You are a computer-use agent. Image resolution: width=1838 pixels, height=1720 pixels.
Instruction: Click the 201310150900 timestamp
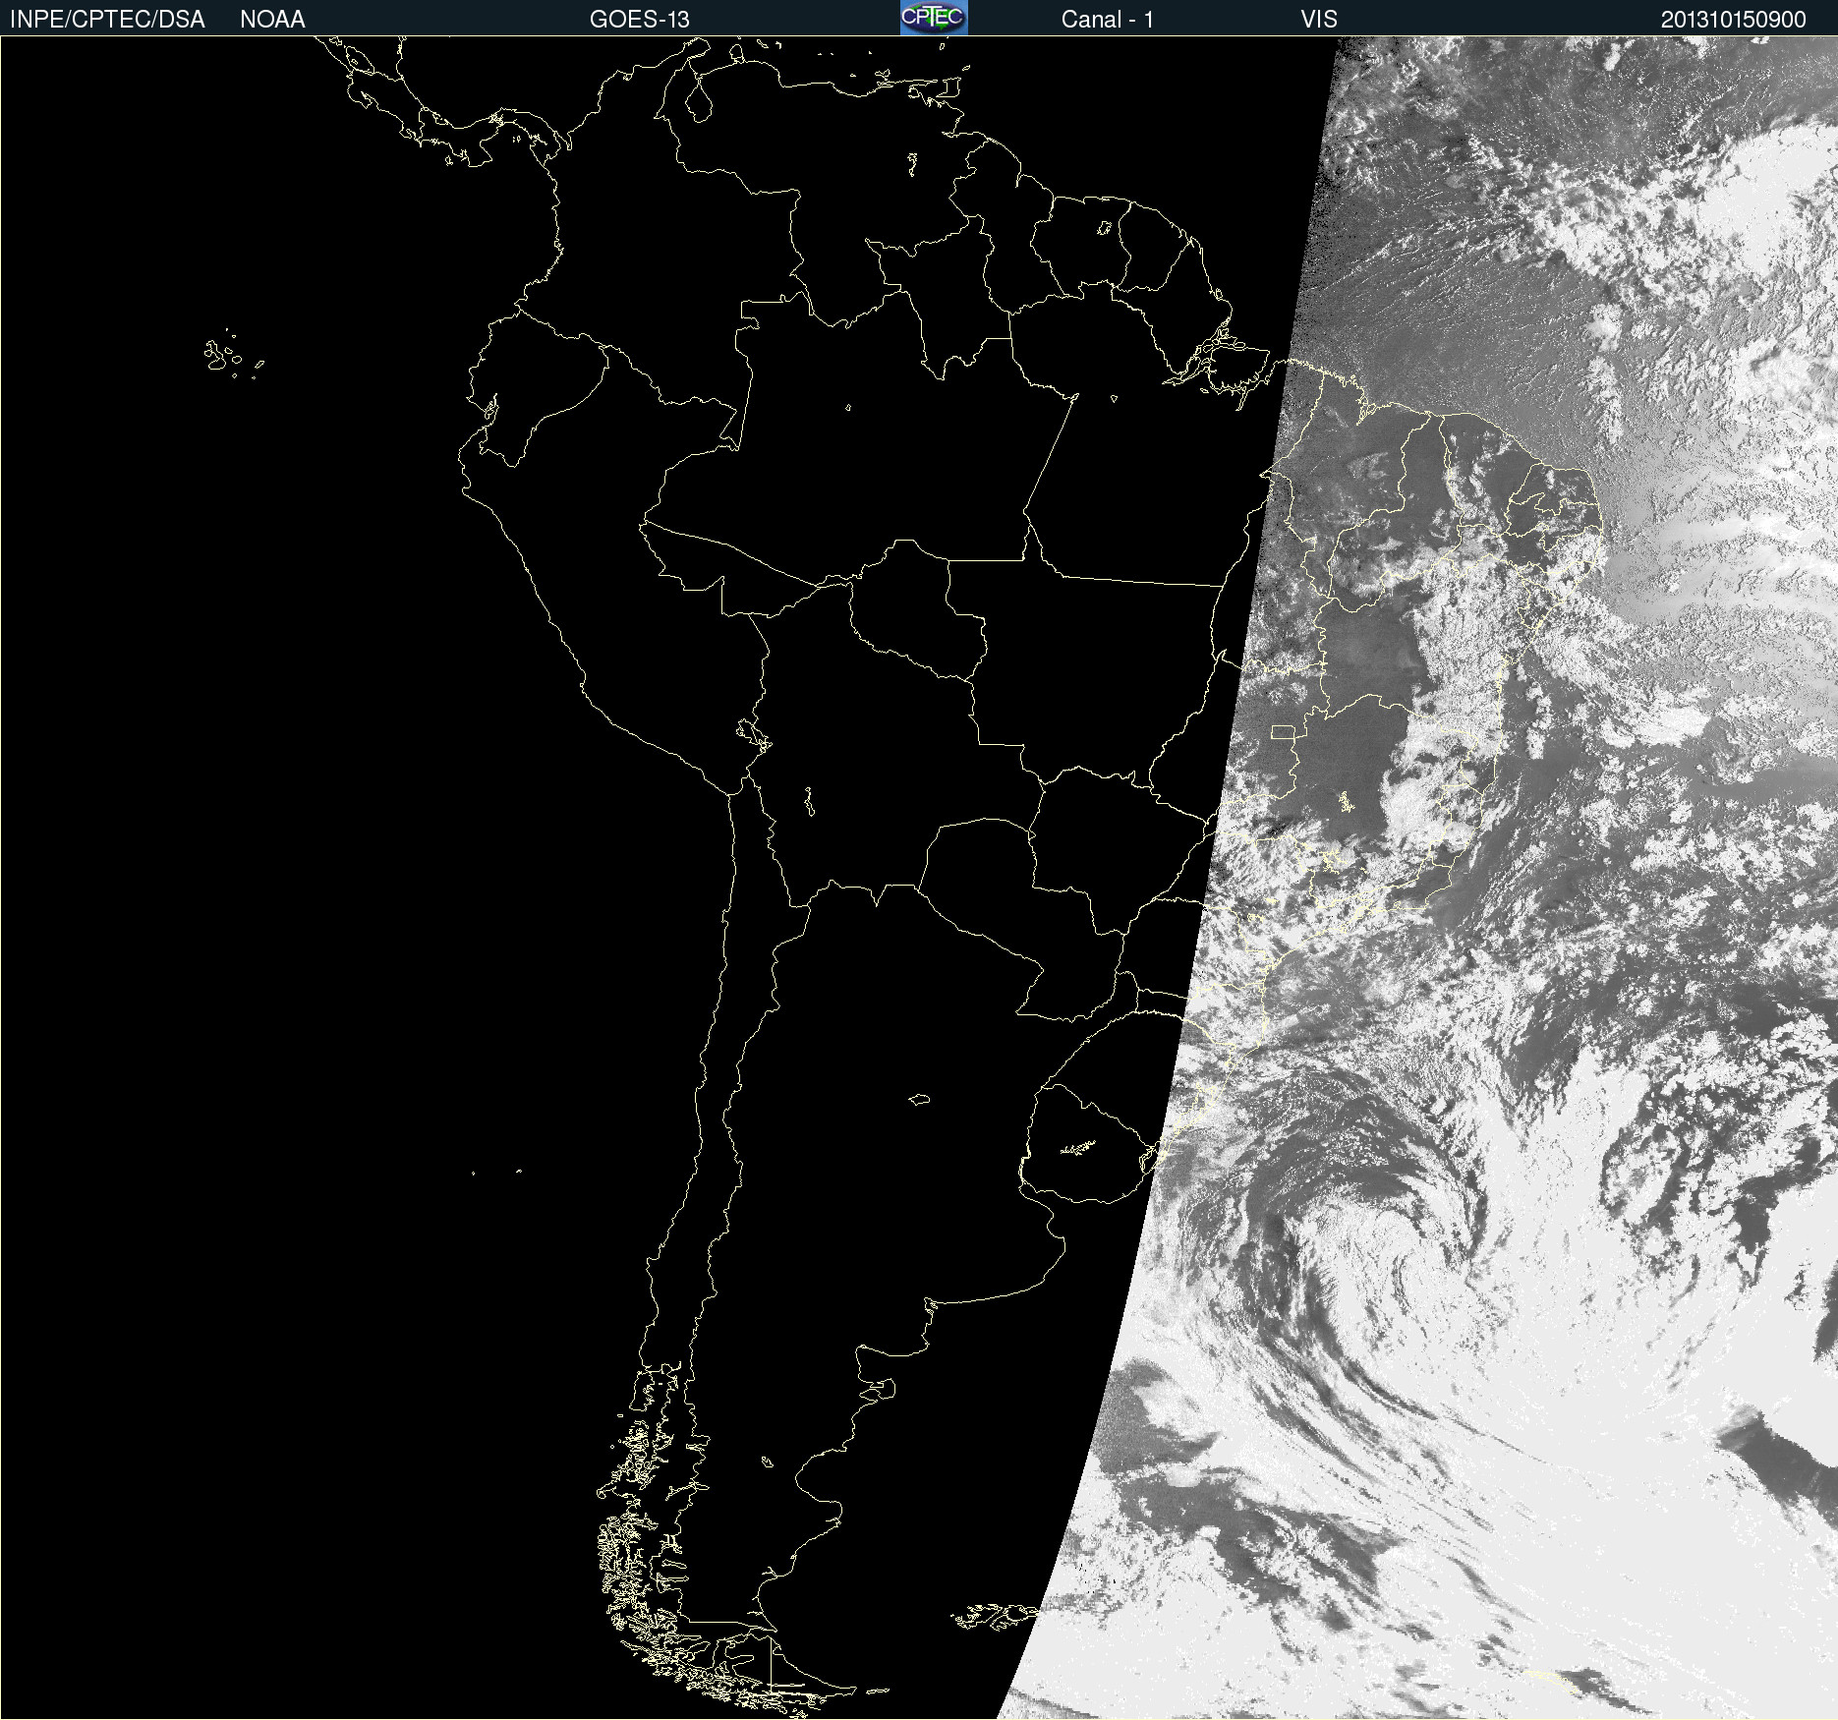(1734, 20)
